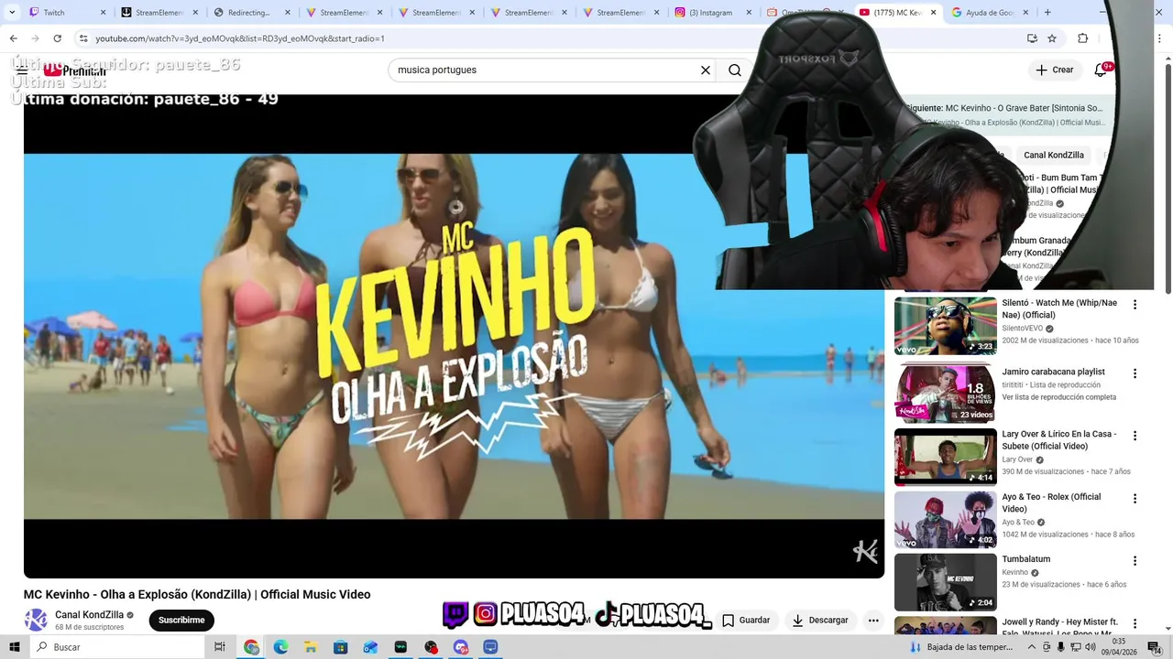Open Task View on the taskbar
The height and width of the screenshot is (659, 1173).
click(220, 647)
